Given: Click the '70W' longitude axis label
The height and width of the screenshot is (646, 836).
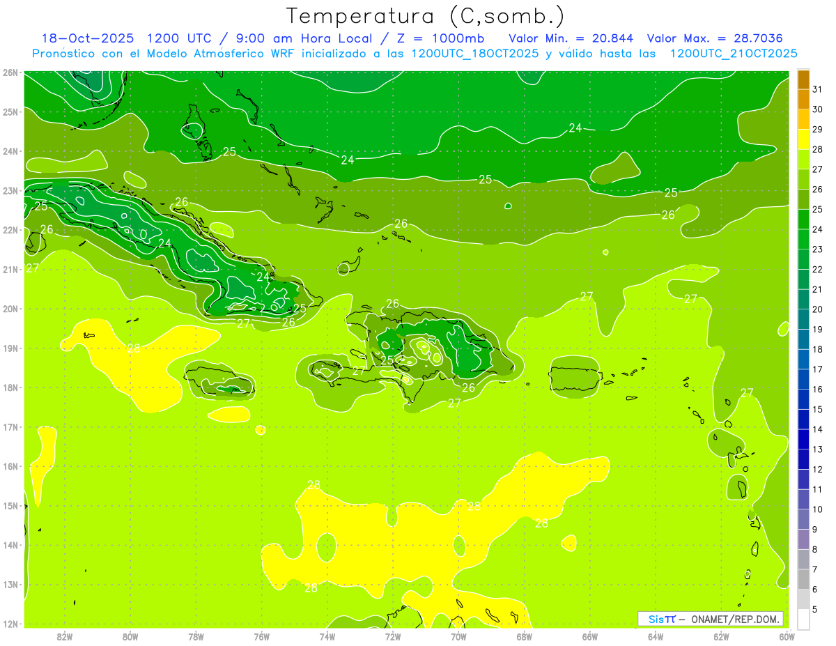Looking at the screenshot, I should (458, 636).
